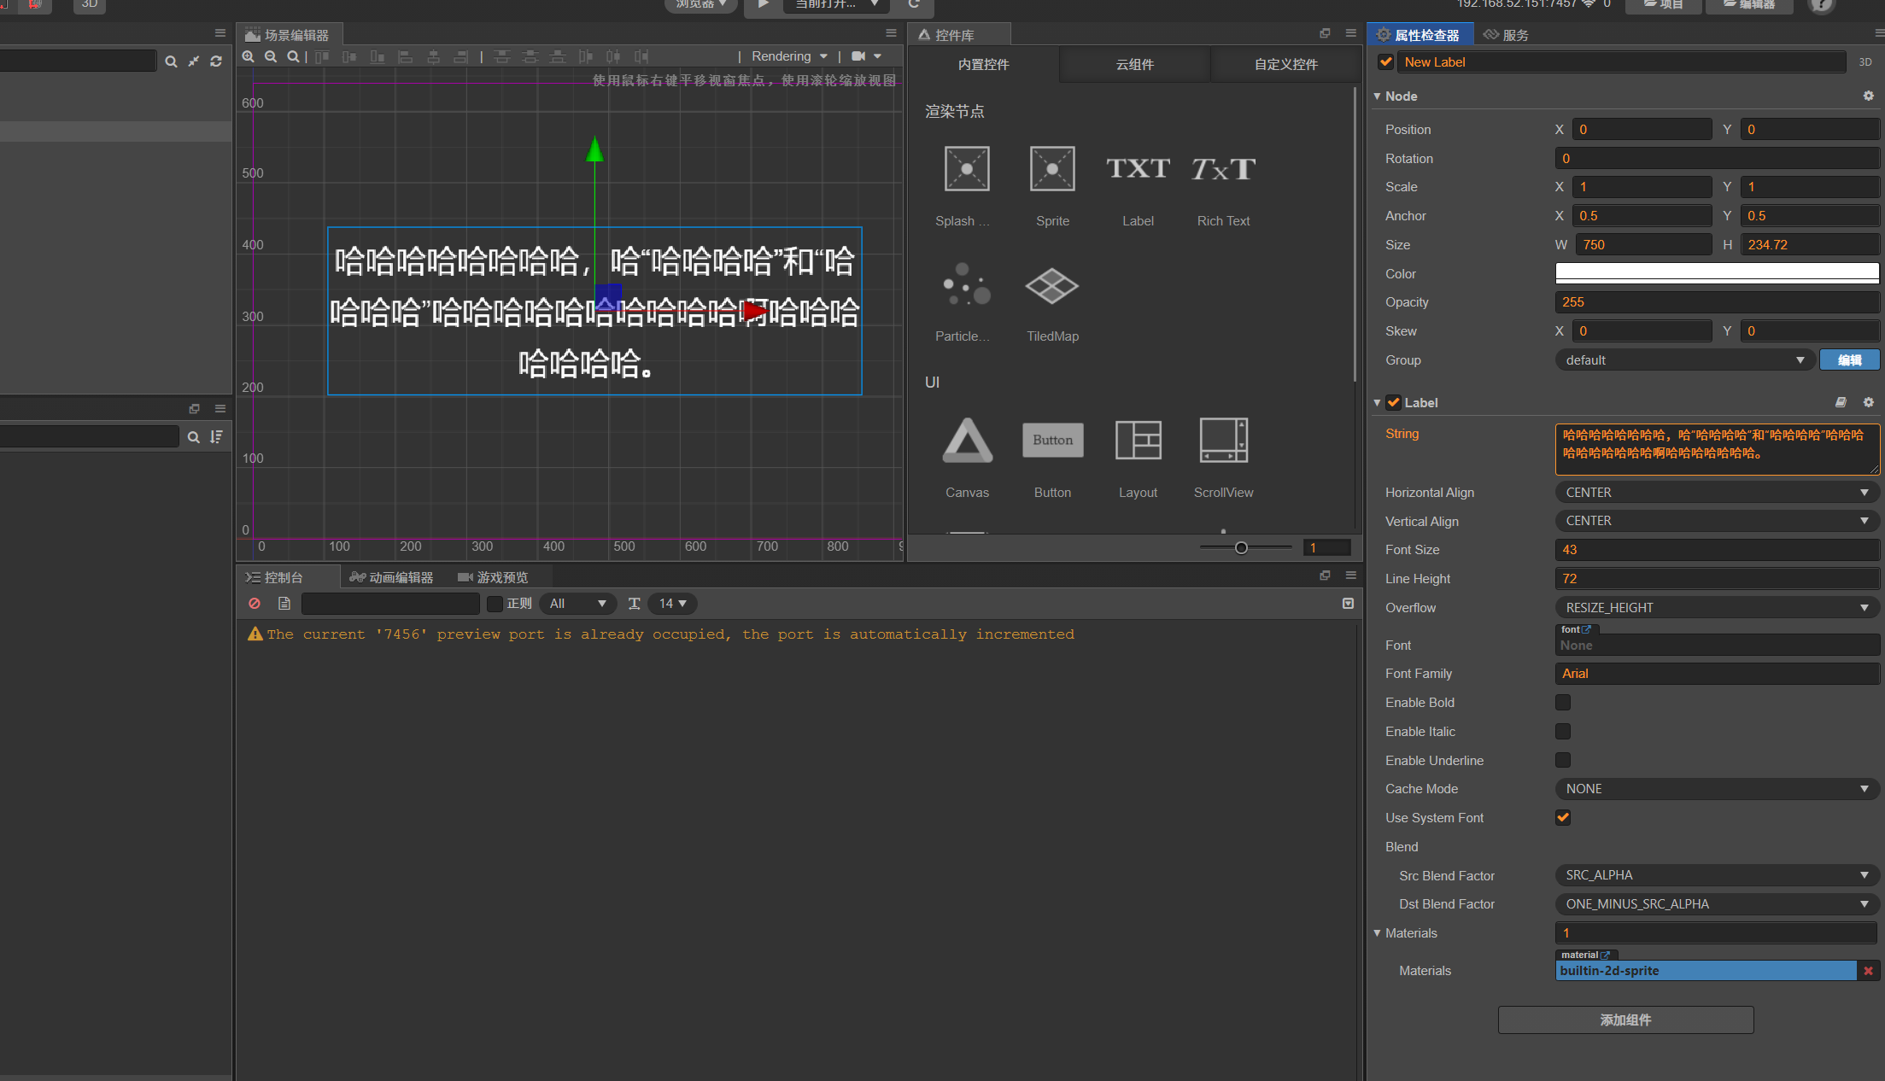Choose the Particle system control icon
This screenshot has width=1885, height=1081.
coord(966,284)
